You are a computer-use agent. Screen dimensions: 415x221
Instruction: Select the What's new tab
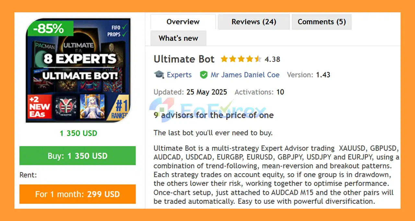click(x=178, y=38)
